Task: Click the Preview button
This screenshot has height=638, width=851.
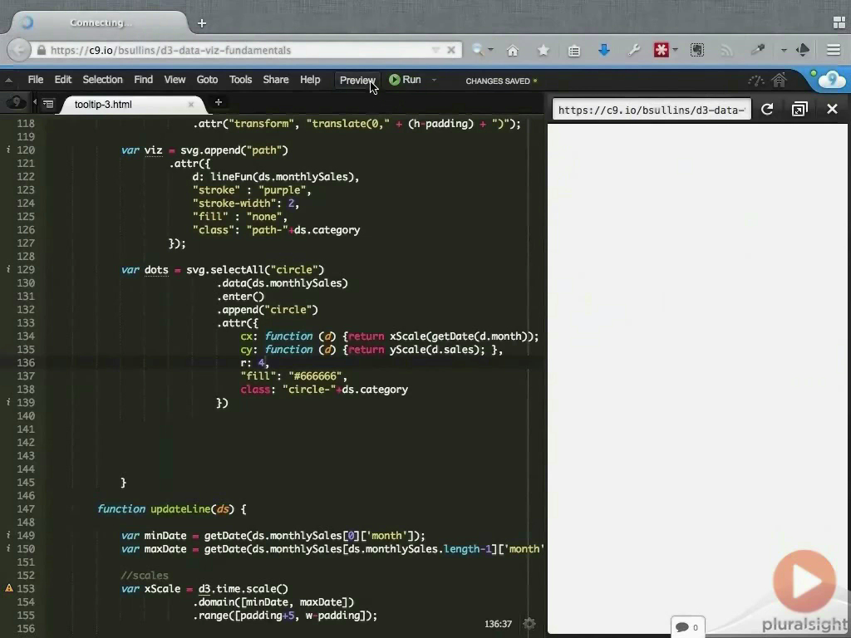Action: 357,81
